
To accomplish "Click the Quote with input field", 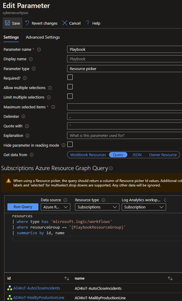I will (x=124, y=126).
